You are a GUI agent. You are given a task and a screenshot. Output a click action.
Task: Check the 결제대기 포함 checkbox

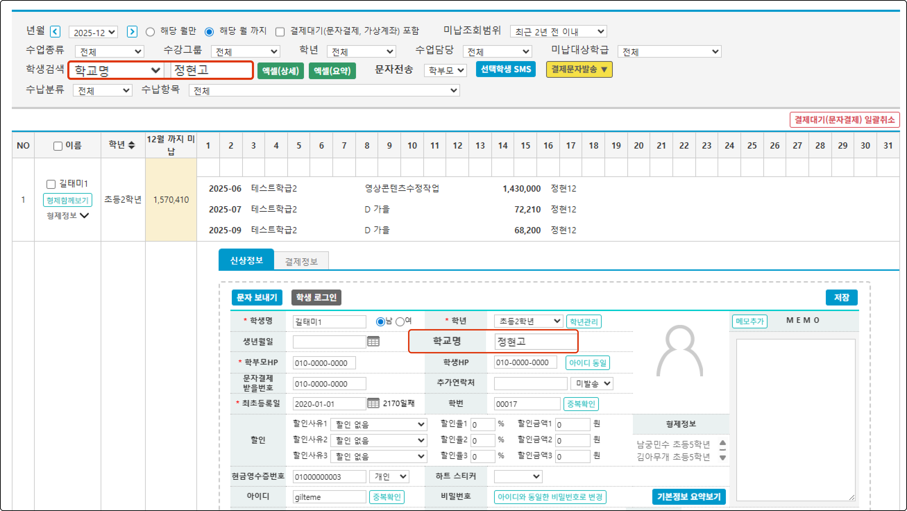coord(280,32)
